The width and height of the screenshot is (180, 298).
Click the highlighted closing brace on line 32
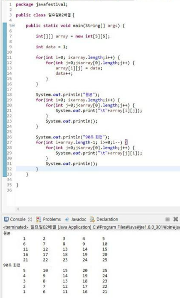coord(37,169)
